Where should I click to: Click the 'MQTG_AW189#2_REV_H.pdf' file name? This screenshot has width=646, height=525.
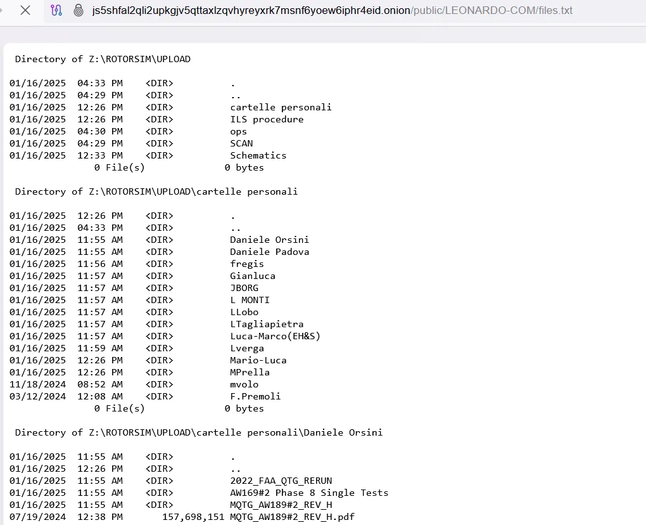292,517
